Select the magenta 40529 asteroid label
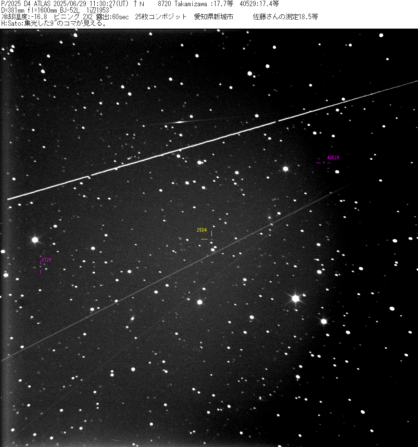418x447 pixels. (333, 158)
